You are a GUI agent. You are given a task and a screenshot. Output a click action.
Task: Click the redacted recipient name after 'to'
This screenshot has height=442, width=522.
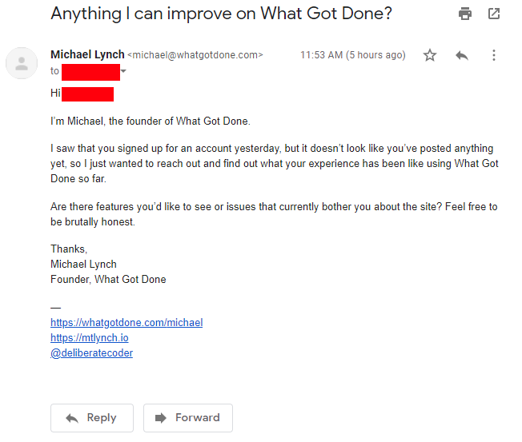(90, 72)
